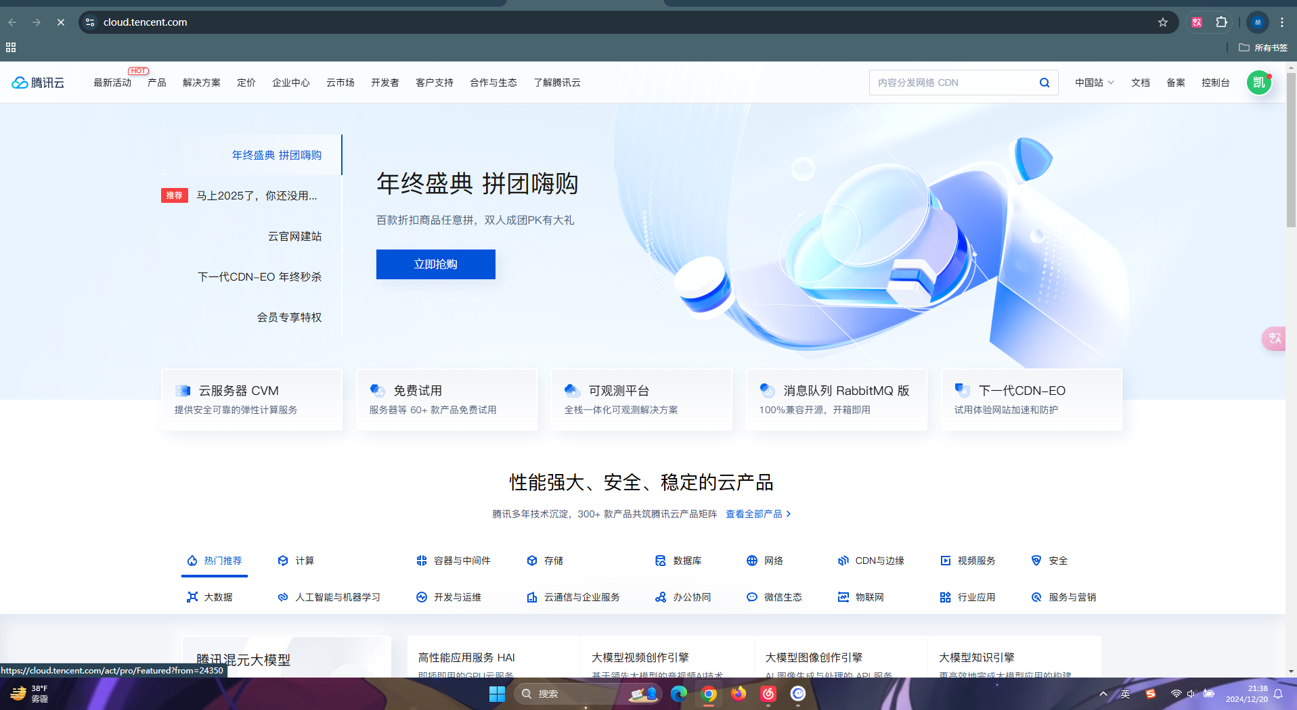Open the 开发者 navigation menu

385,82
